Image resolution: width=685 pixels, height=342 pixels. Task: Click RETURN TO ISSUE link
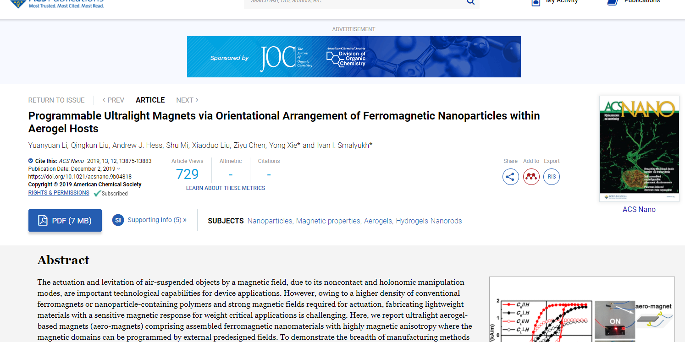coord(56,100)
